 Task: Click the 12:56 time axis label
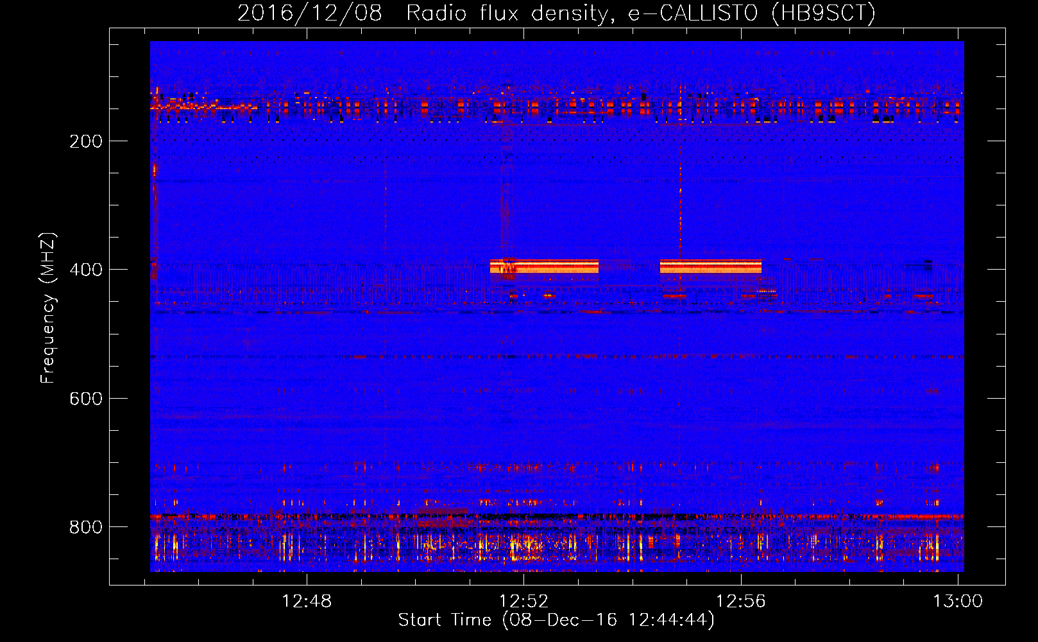(741, 602)
